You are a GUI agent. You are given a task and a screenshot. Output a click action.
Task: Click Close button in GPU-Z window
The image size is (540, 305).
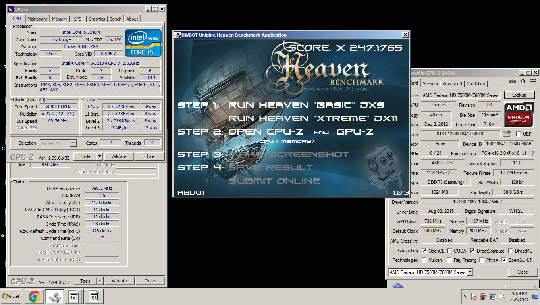click(x=523, y=272)
